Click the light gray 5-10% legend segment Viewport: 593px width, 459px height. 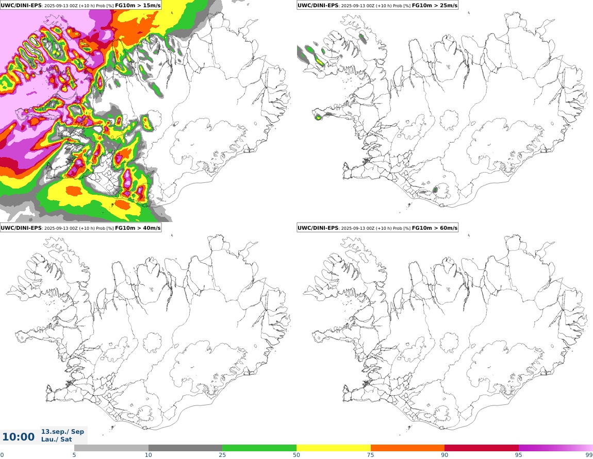111,448
